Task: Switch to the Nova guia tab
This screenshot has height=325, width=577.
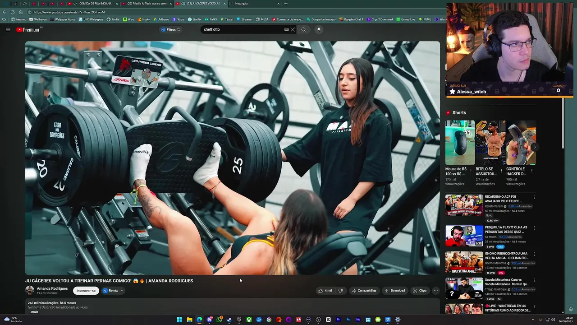Action: pos(255,4)
